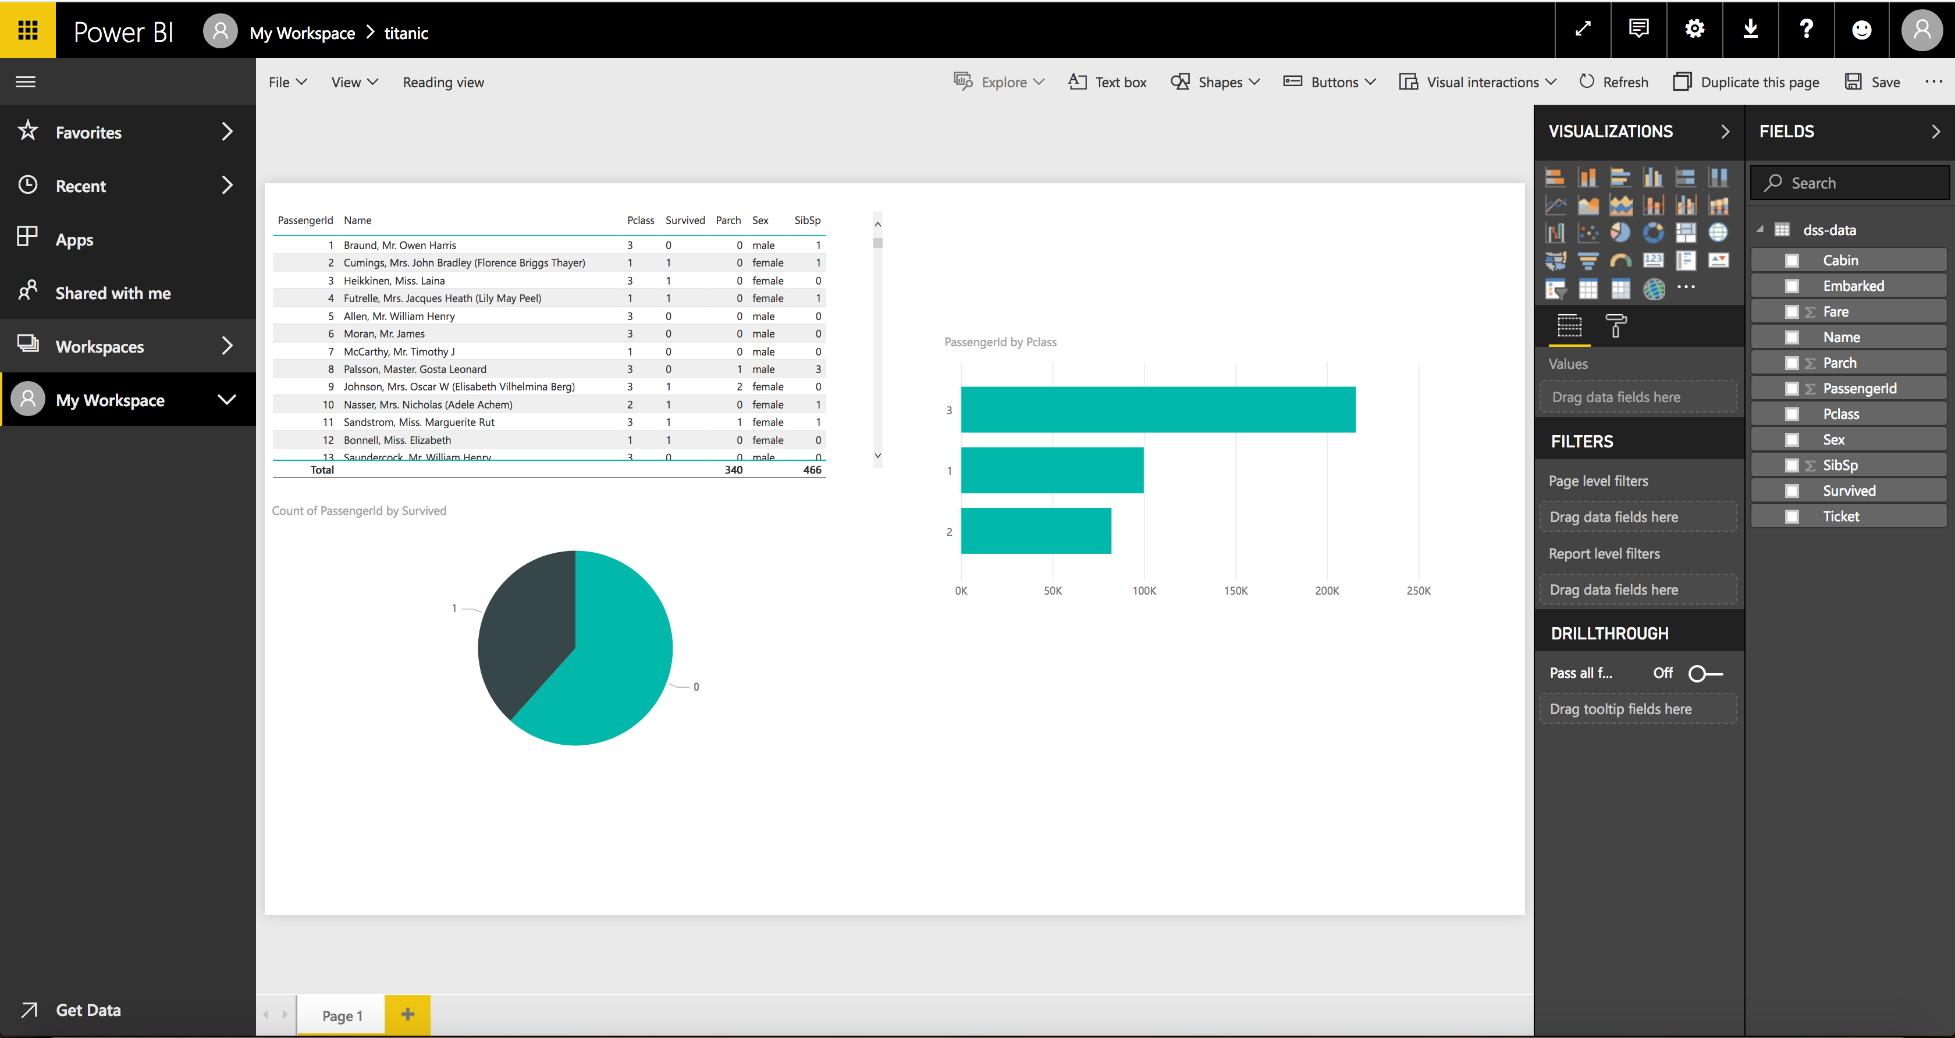Check the Name field checkbox
The image size is (1955, 1038).
pos(1792,337)
